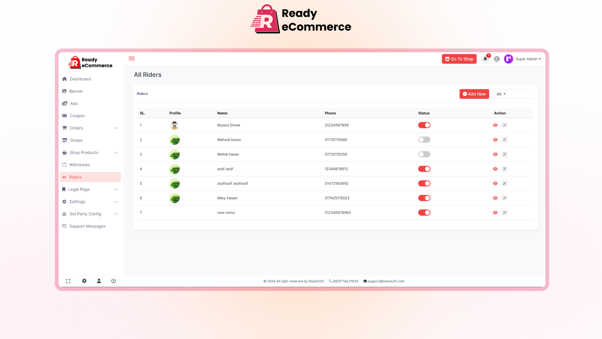The height and width of the screenshot is (339, 602).
Task: Navigate to Support Messages
Action: pos(87,226)
